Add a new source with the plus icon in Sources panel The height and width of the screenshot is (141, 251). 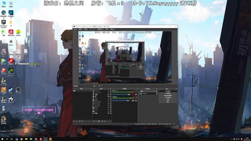pyautogui.click(x=94, y=121)
